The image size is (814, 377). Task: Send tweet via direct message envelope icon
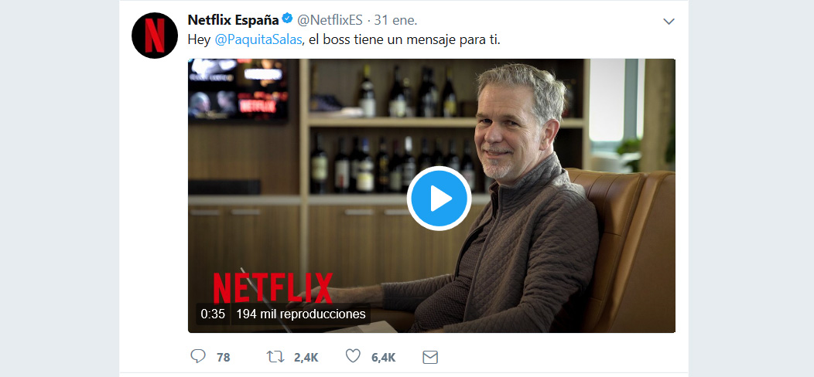(x=430, y=357)
